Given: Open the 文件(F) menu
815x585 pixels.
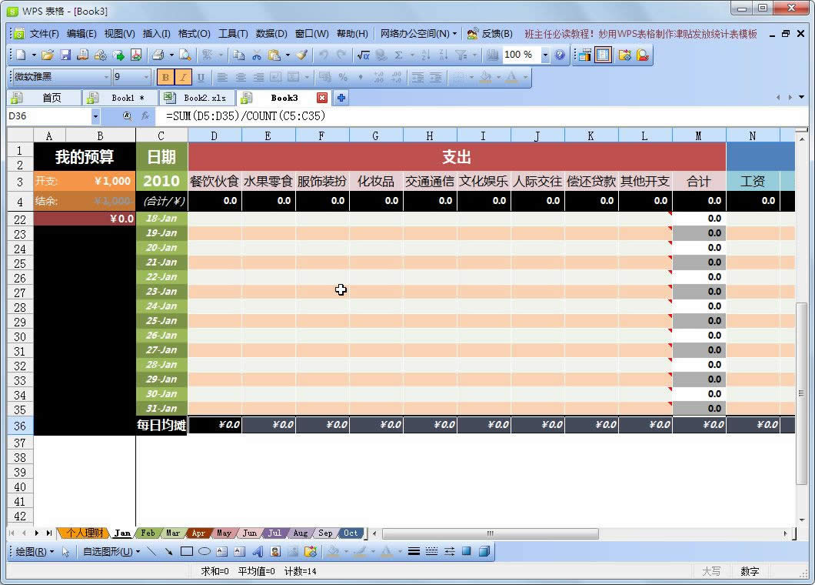Looking at the screenshot, I should pyautogui.click(x=44, y=34).
